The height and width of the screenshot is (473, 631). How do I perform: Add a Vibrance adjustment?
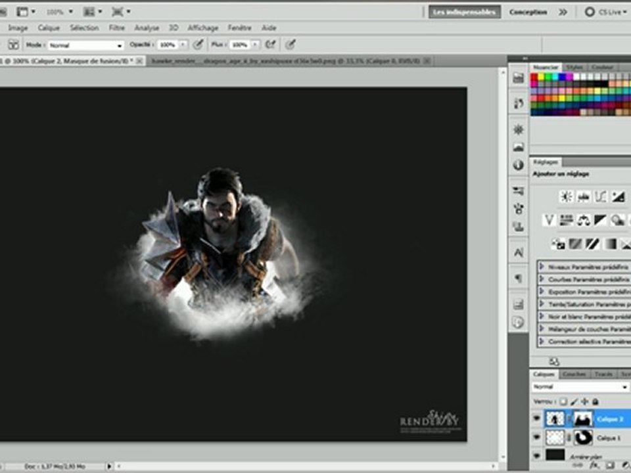pyautogui.click(x=549, y=220)
